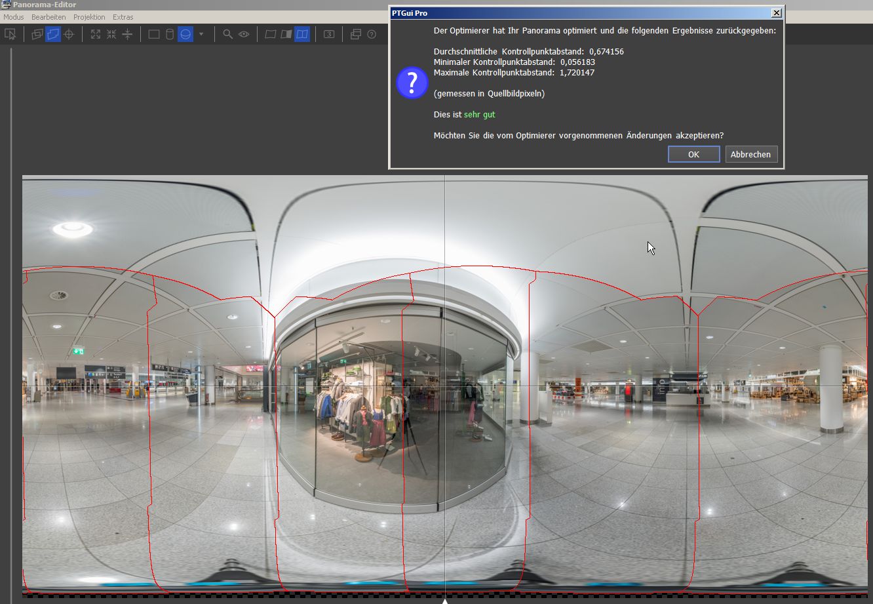Expand the projection dropdown arrow
Image resolution: width=873 pixels, height=604 pixels.
201,34
